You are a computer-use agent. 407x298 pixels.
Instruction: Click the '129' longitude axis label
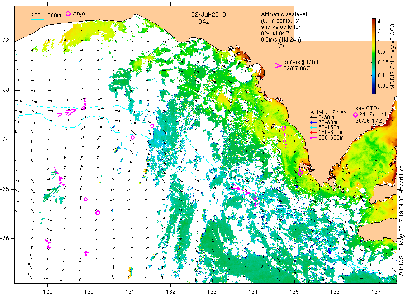pos(48,292)
